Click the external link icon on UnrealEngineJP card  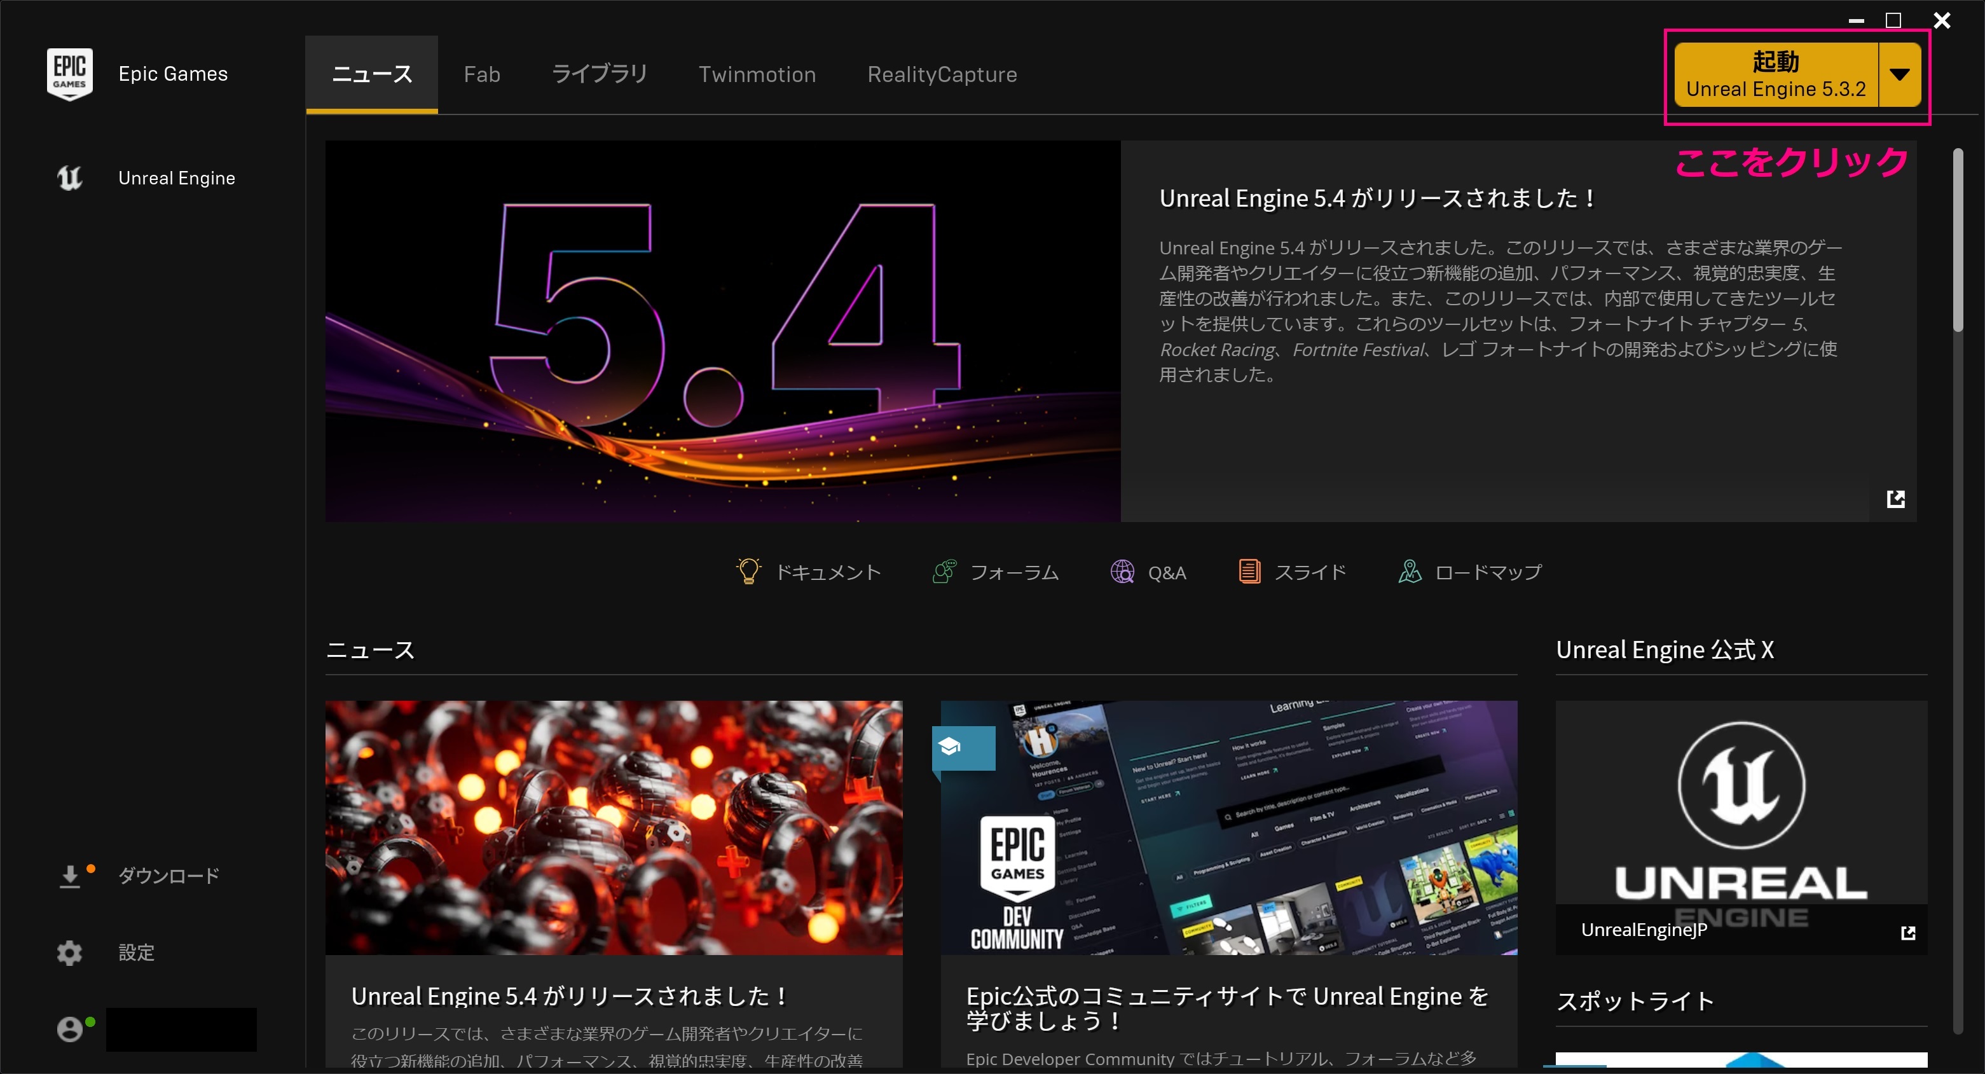click(1909, 932)
